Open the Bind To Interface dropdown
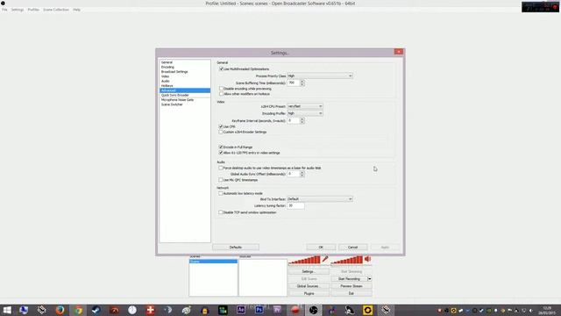This screenshot has width=561, height=316. (x=320, y=199)
